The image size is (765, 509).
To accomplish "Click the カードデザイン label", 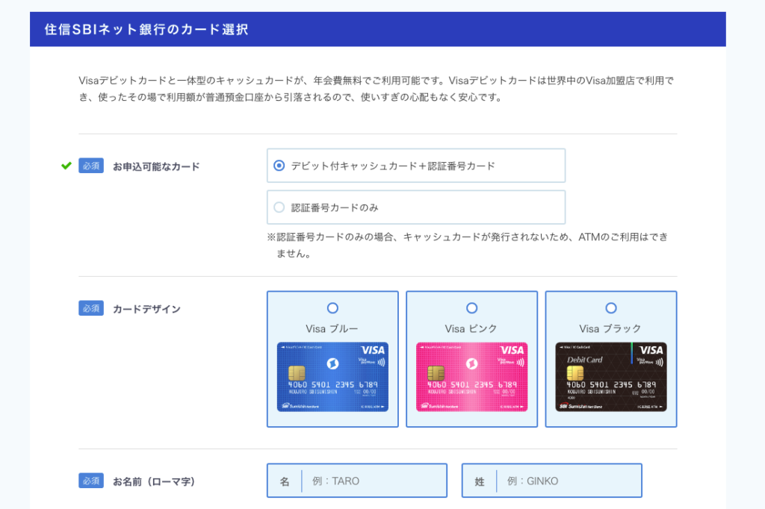I will click(x=147, y=309).
